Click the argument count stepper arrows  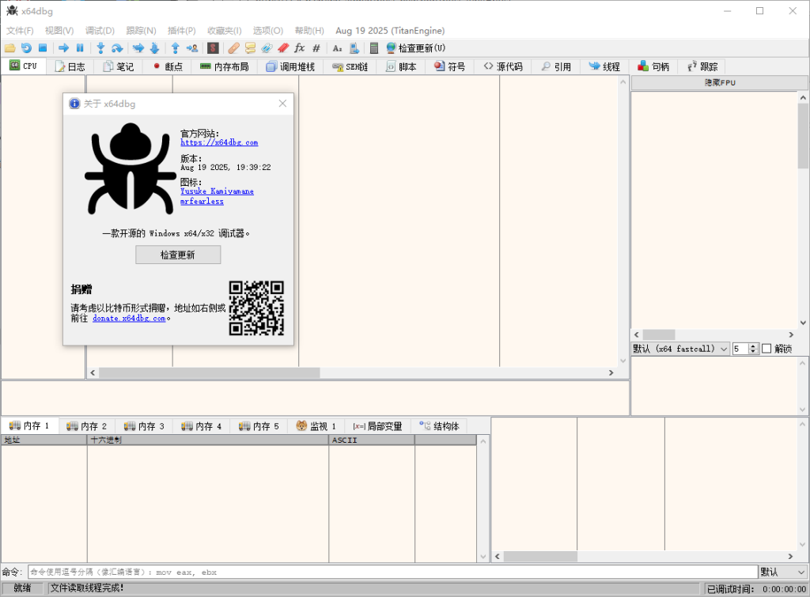pos(754,349)
